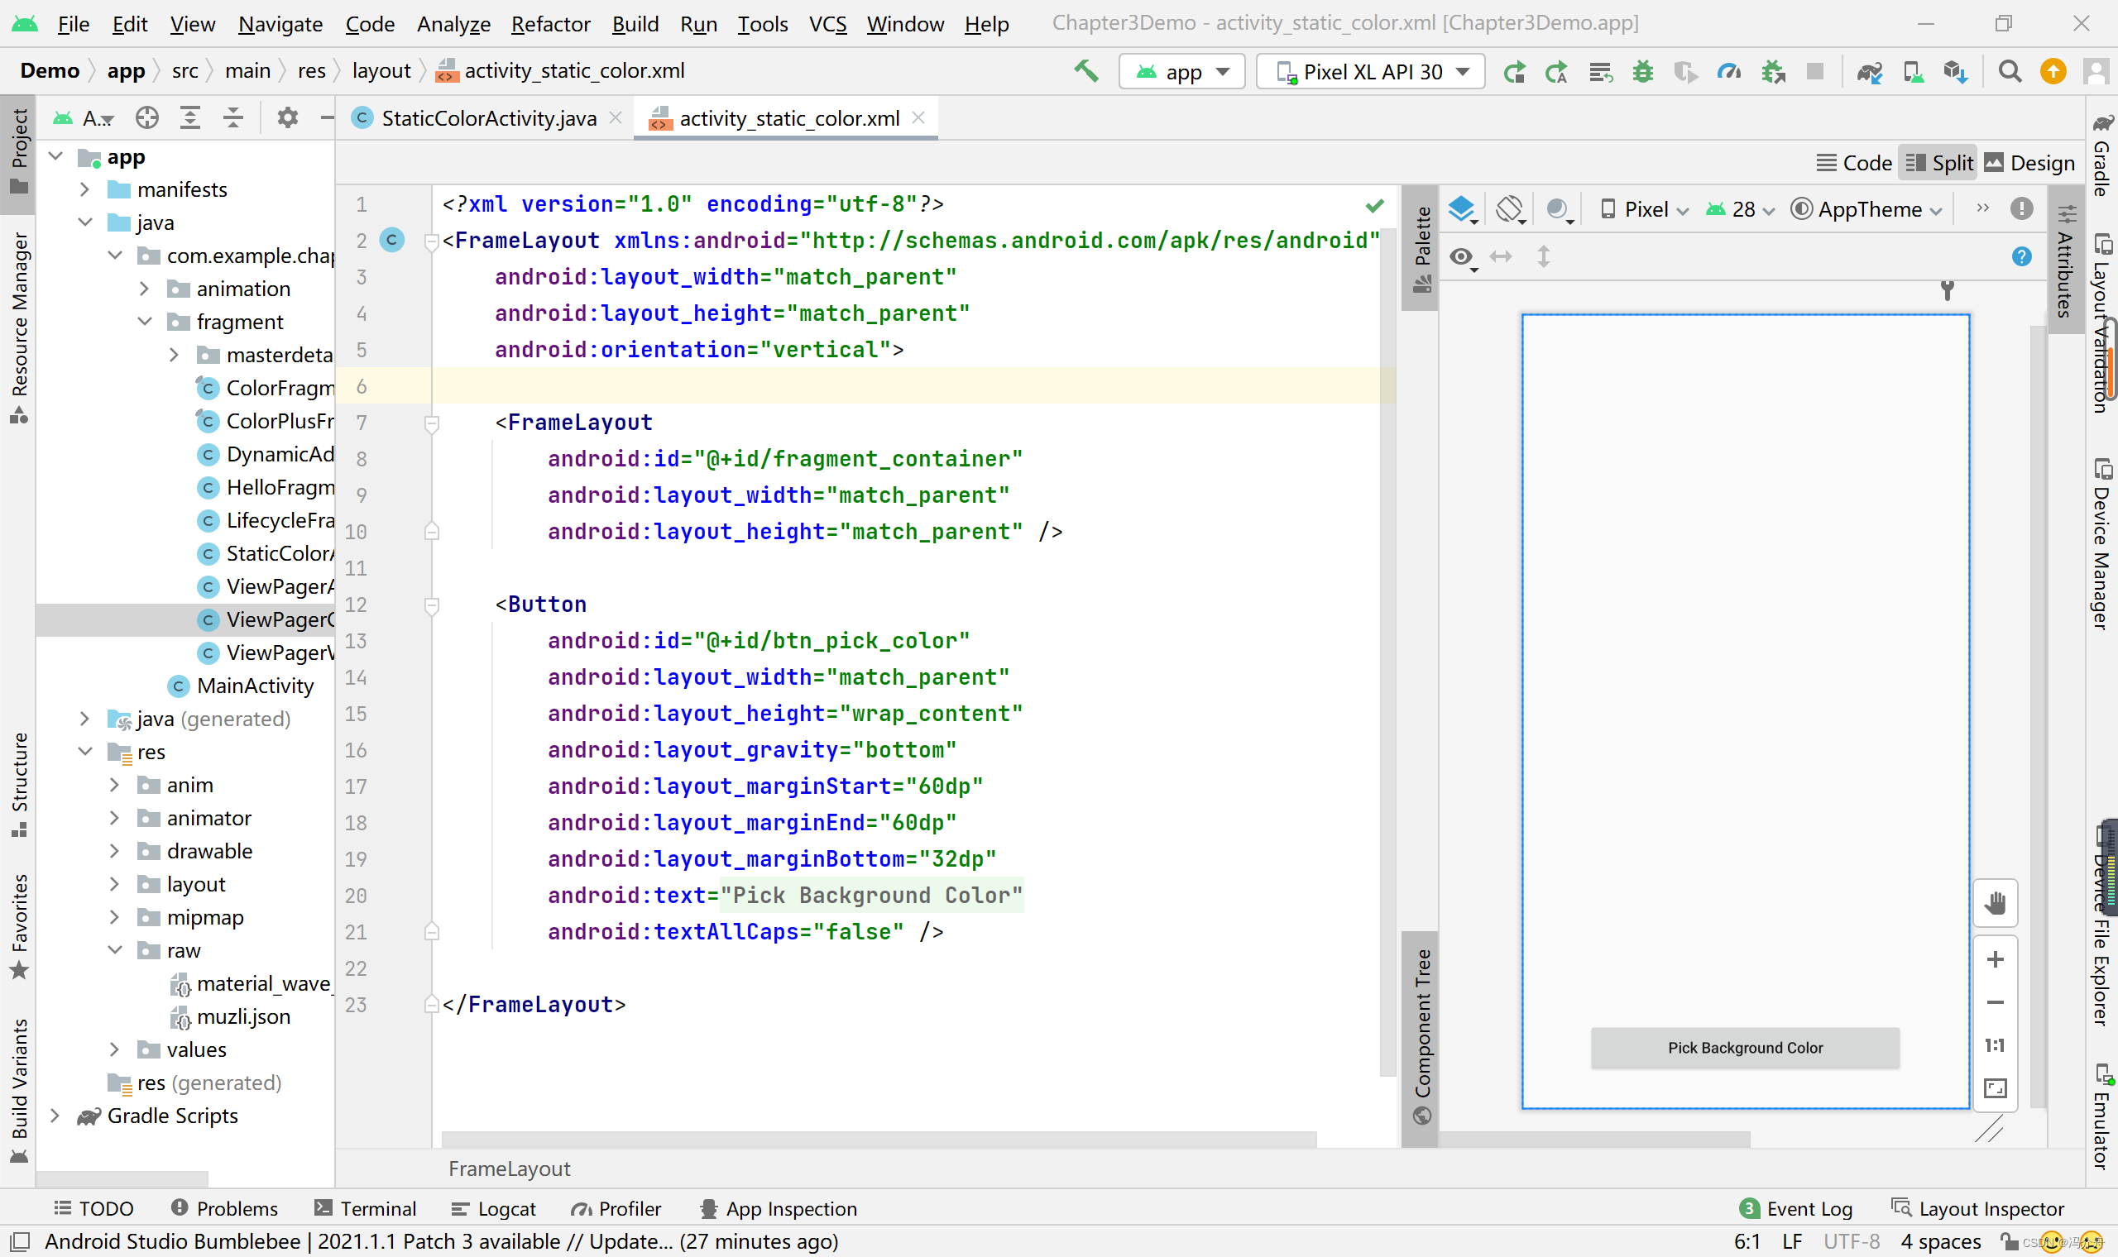The width and height of the screenshot is (2118, 1257).
Task: Click the Profile app gauge icon
Action: tap(1728, 72)
